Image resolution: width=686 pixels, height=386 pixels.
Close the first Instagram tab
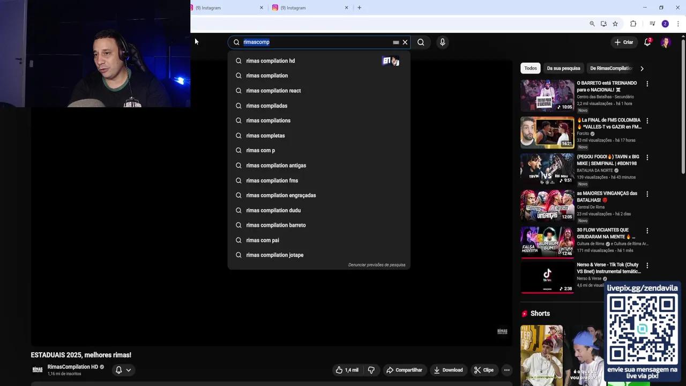(262, 8)
